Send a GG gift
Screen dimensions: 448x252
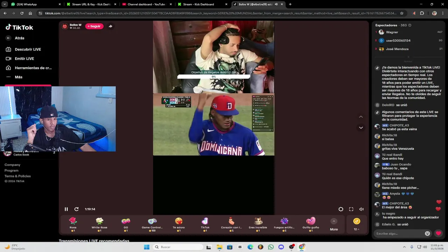click(x=126, y=224)
